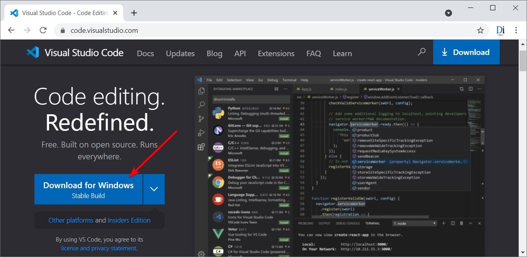Open the Extensions navigation item
The height and width of the screenshot is (257, 527).
tap(276, 53)
